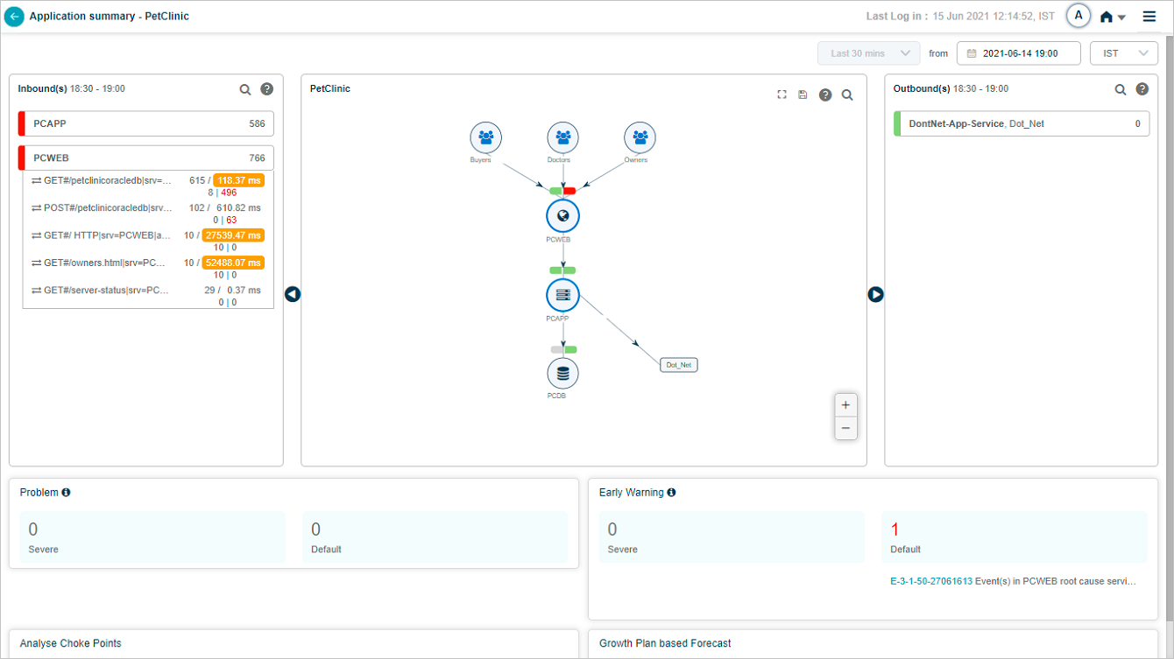Zoom out on the topology map
1174x659 pixels.
(x=845, y=428)
